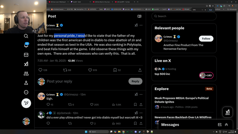Bookmark the Sigh reply
Viewport: 238px width, 134px height.
tap(135, 105)
